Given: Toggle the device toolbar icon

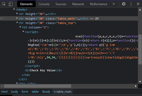Looking at the screenshot, I should [x=11, y=4].
